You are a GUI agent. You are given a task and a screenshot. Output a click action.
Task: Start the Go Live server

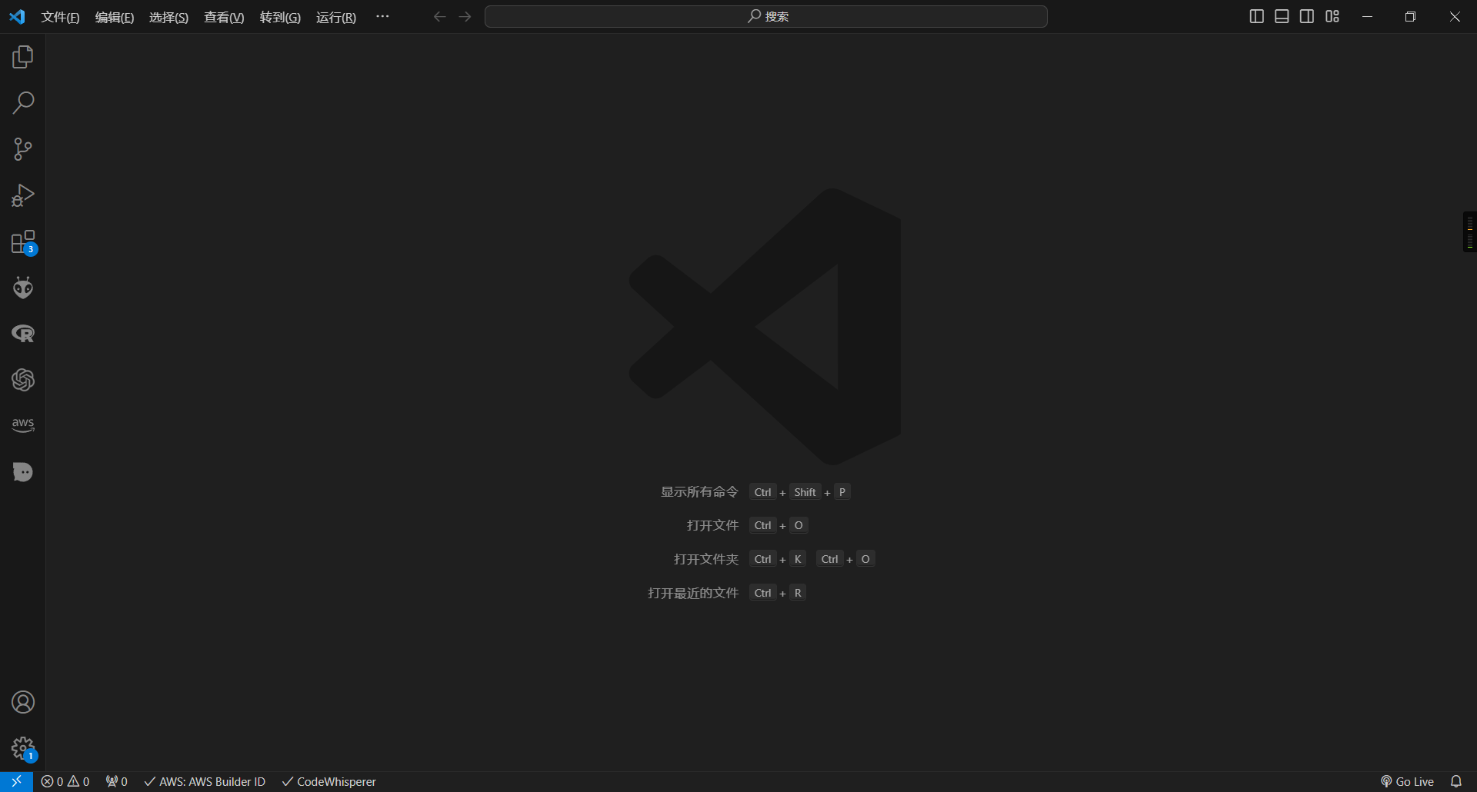pos(1407,781)
